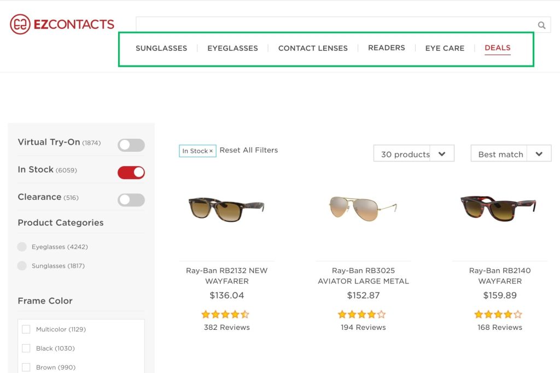Check the Brown frame color box
Image resolution: width=560 pixels, height=373 pixels.
[x=26, y=368]
